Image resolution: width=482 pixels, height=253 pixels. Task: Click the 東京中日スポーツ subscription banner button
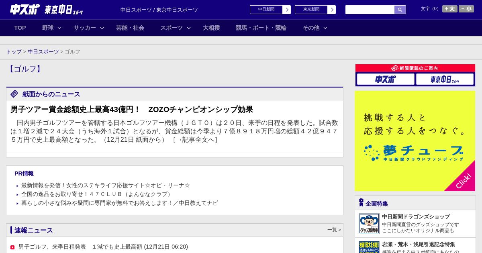point(445,79)
